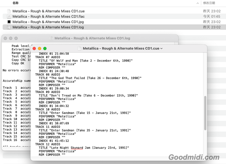
Task: Click Track 16 row in log window
Action: pyautogui.click(x=17, y=140)
